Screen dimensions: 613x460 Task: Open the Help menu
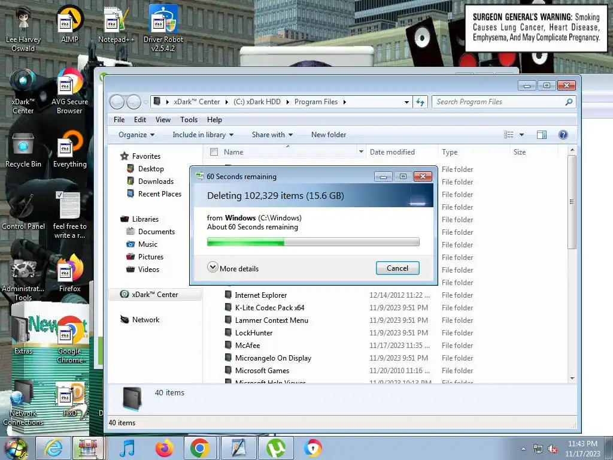[x=214, y=120]
